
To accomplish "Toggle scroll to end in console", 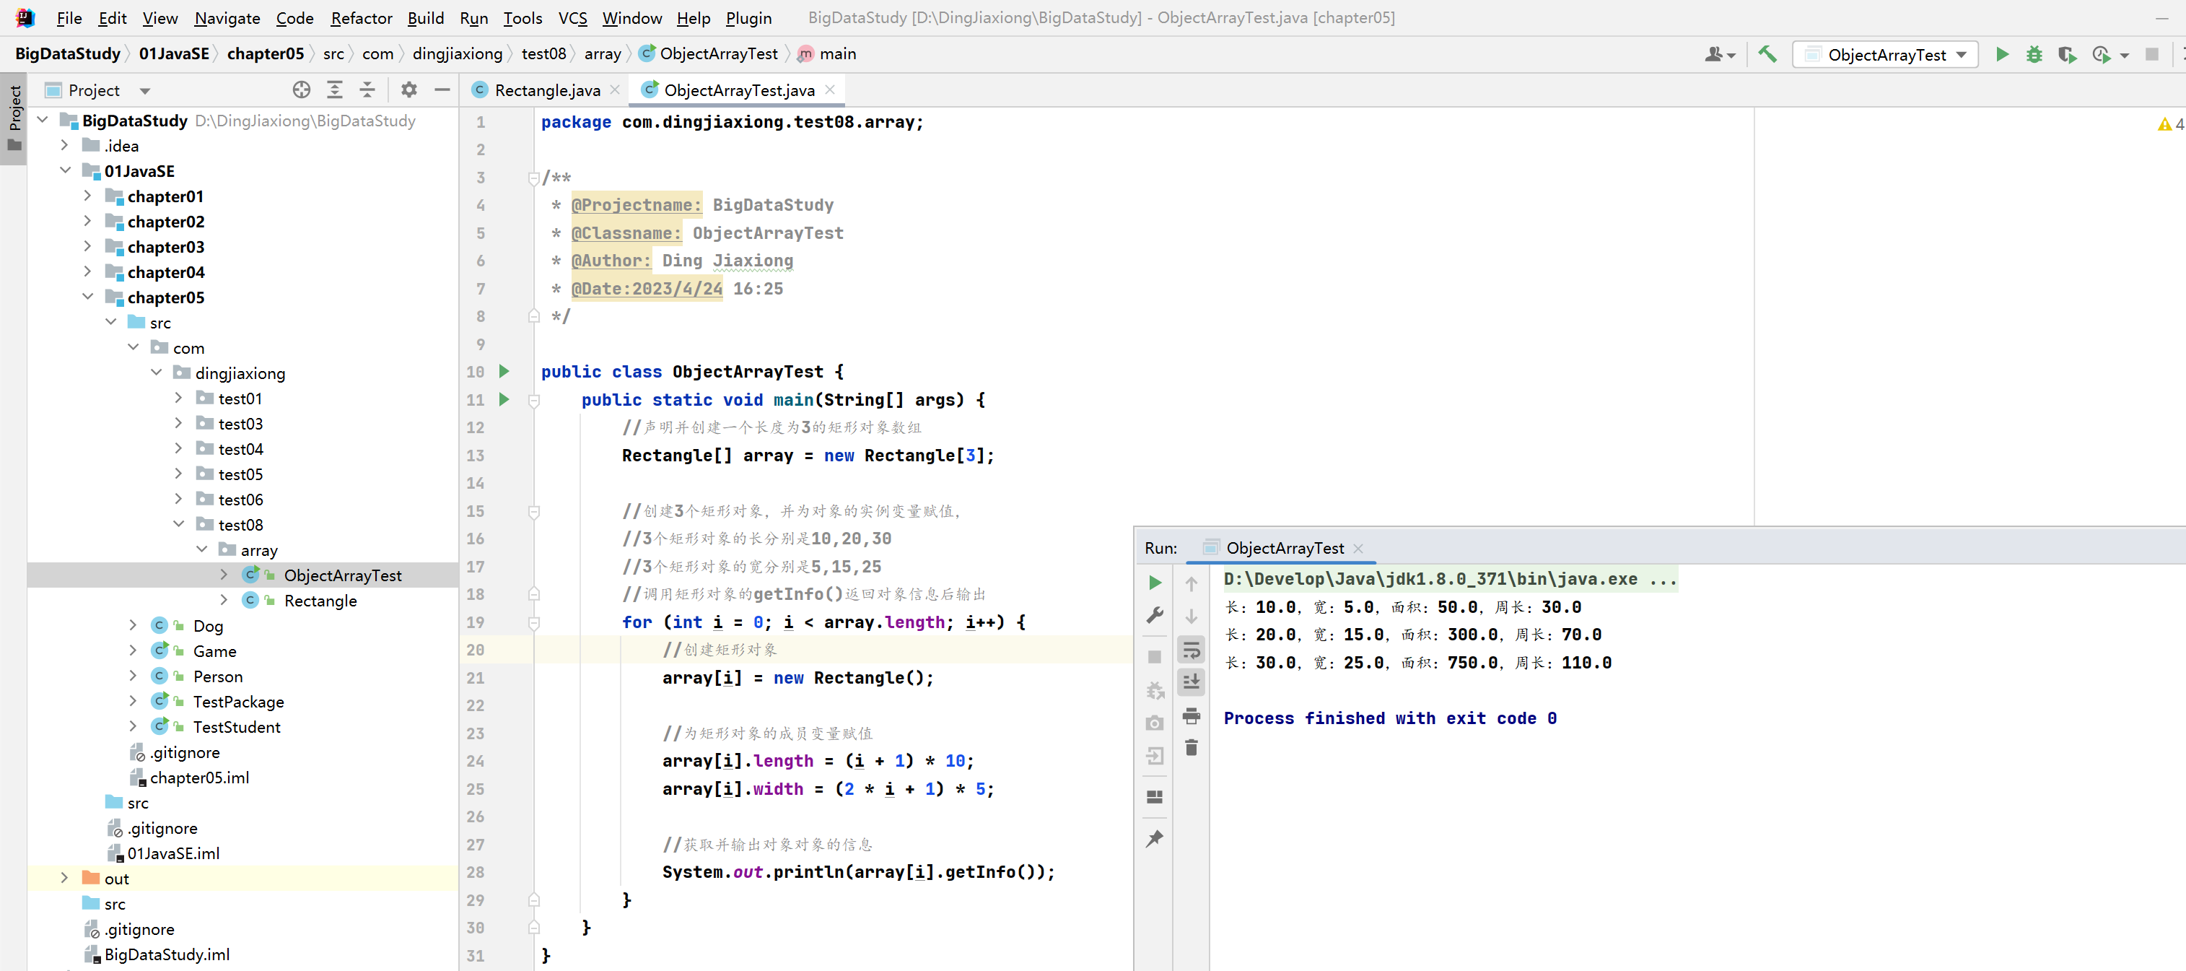I will (1192, 682).
